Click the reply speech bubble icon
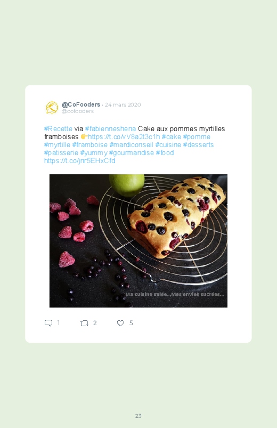277x428 pixels. [x=48, y=323]
